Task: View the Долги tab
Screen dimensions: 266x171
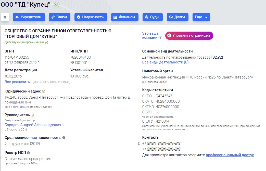Action: [178, 17]
